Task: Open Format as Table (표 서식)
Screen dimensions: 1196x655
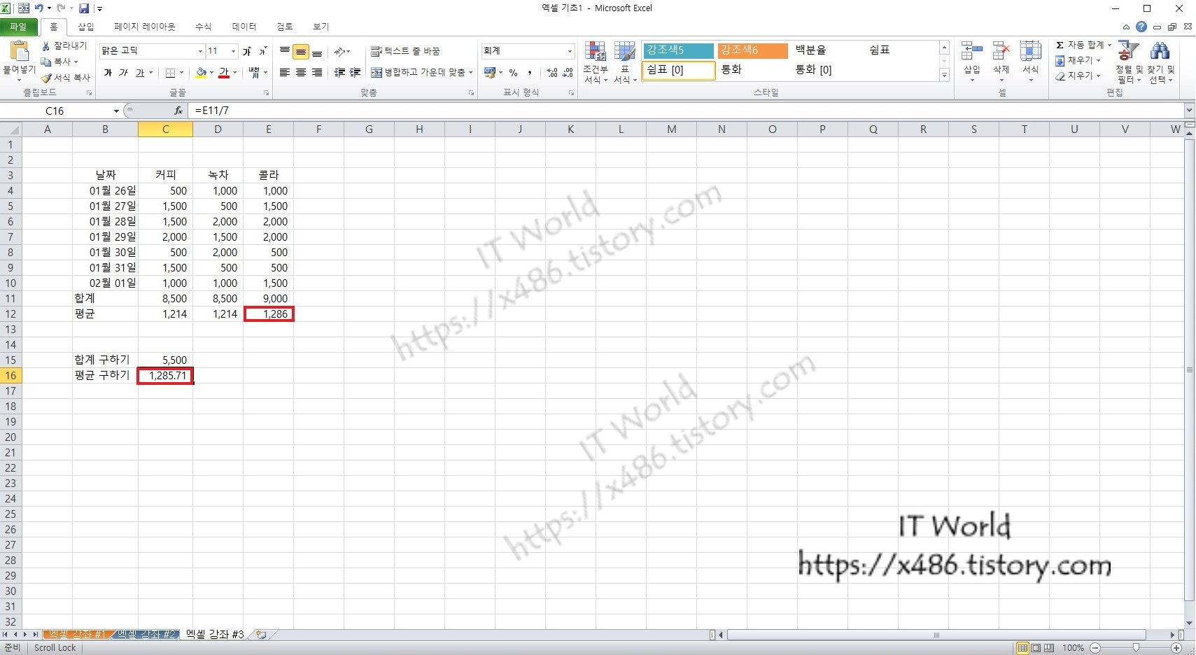Action: [x=625, y=62]
